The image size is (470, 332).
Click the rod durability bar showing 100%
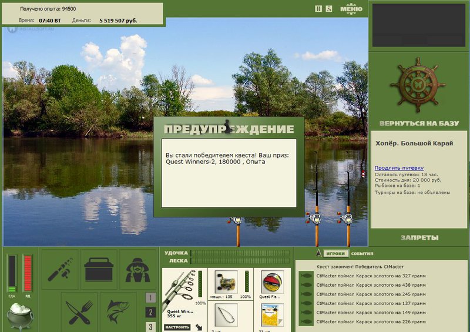tap(200, 284)
